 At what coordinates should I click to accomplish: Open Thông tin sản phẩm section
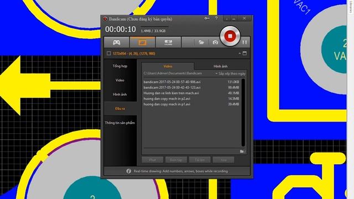pyautogui.click(x=120, y=123)
